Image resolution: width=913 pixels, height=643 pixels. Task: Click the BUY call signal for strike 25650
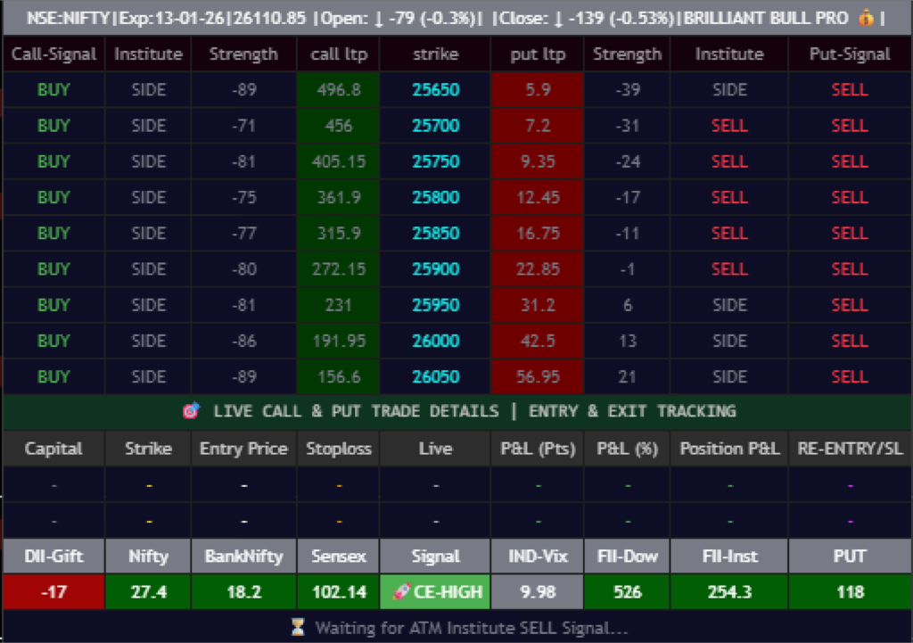(x=53, y=90)
